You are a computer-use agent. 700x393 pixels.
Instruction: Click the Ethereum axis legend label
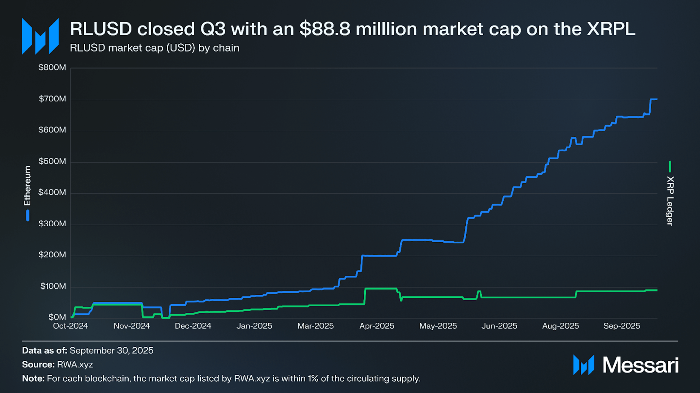pos(27,186)
